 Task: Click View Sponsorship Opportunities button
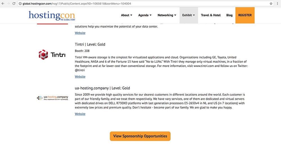(x=140, y=136)
